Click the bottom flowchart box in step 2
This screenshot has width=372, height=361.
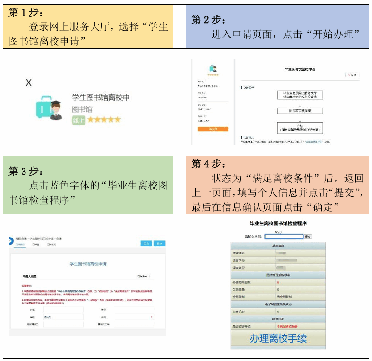pyautogui.click(x=300, y=127)
